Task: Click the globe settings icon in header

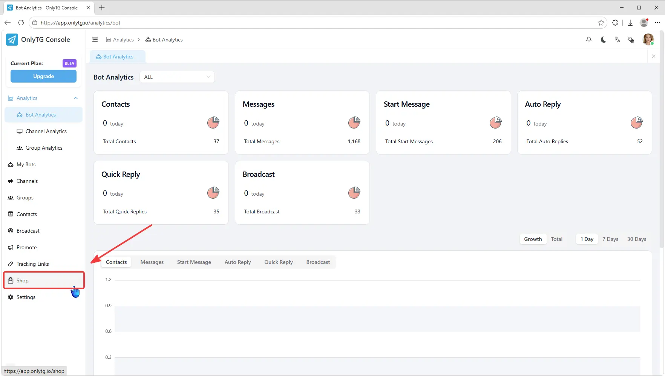Action: click(x=631, y=40)
